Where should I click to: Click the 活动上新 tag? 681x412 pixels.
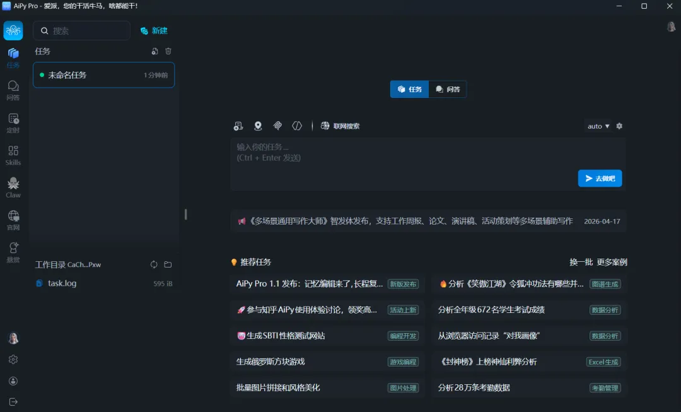point(403,310)
